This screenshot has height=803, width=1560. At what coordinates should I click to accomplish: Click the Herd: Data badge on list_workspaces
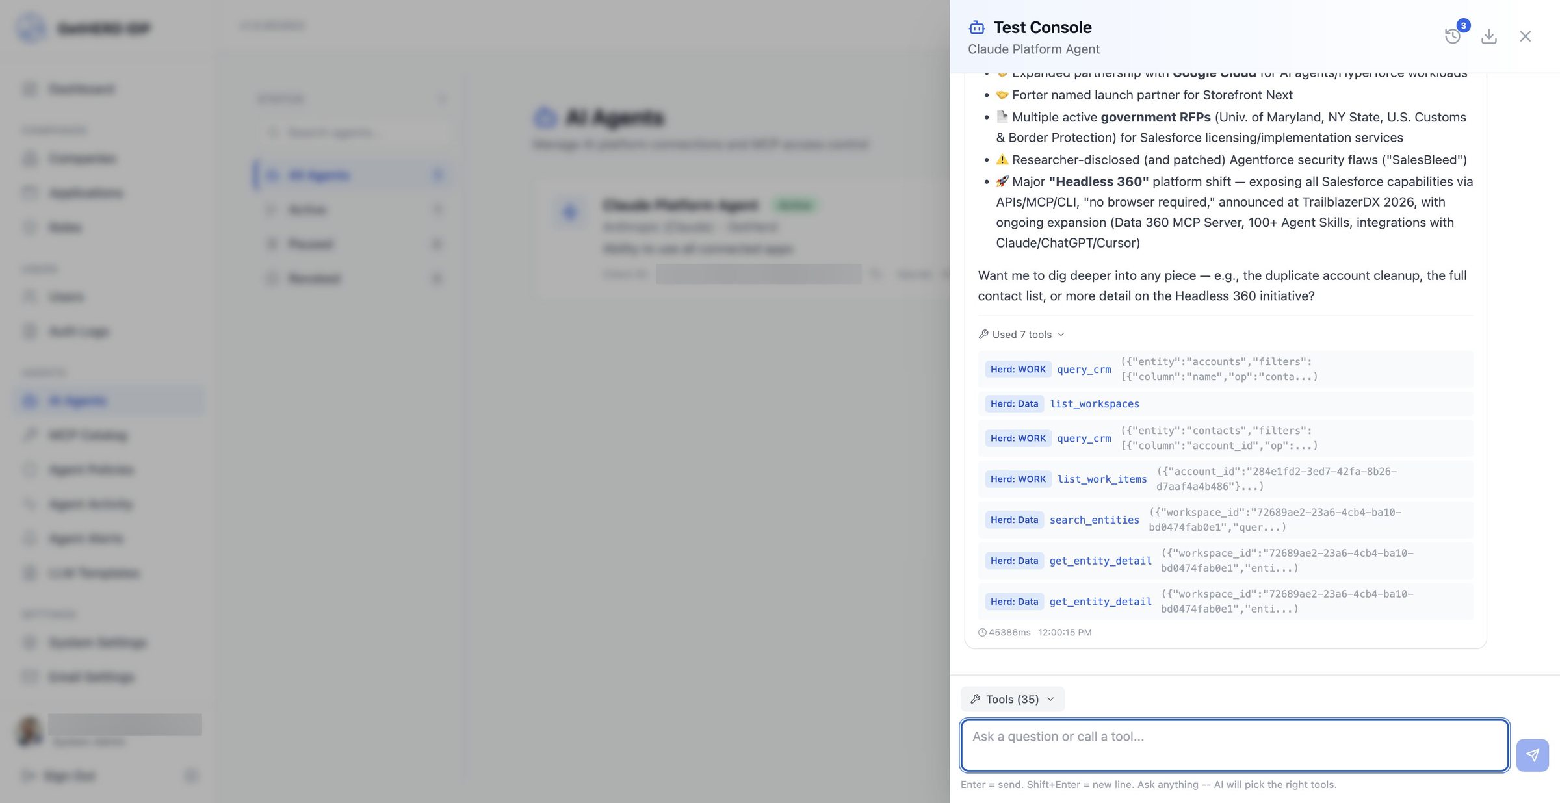click(1014, 403)
